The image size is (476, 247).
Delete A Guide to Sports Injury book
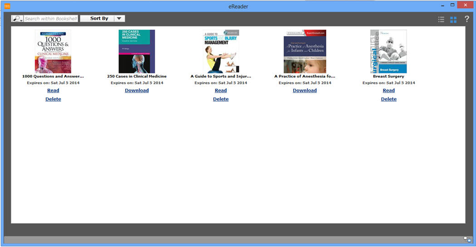coord(221,99)
